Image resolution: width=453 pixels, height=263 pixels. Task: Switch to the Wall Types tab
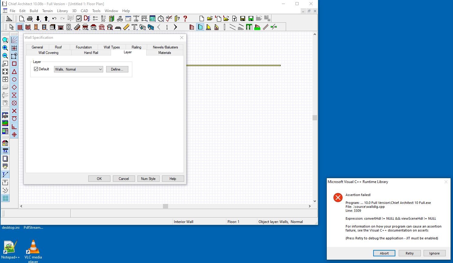coord(112,47)
